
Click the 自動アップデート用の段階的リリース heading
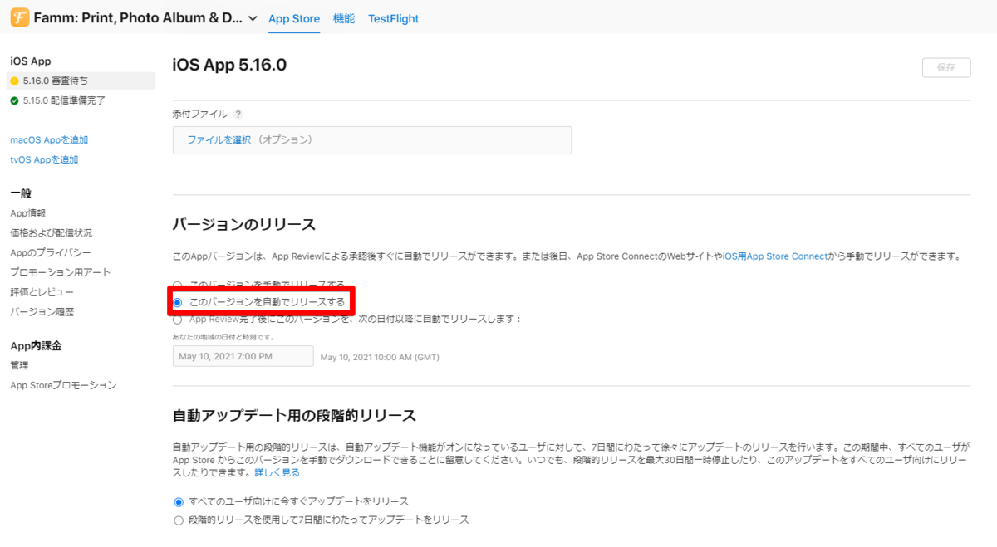point(294,415)
